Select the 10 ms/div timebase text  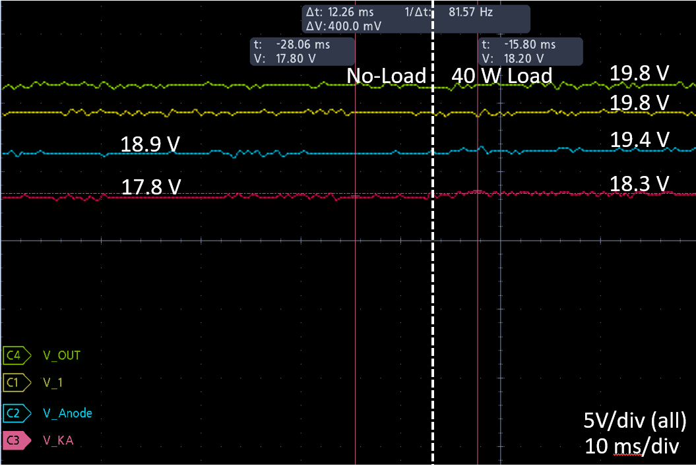pyautogui.click(x=631, y=446)
